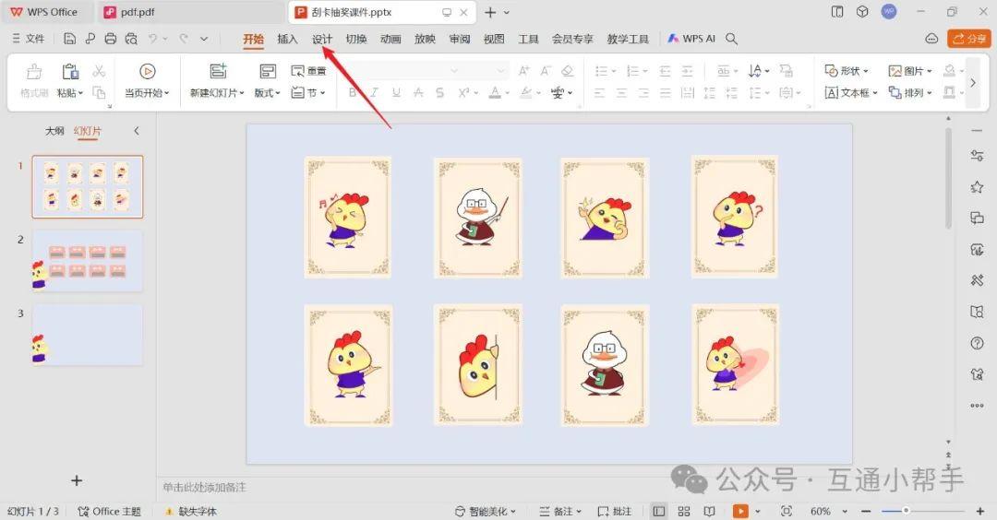Click the new slide icon in ribbon
Screen dimensions: 997x520
coord(218,72)
